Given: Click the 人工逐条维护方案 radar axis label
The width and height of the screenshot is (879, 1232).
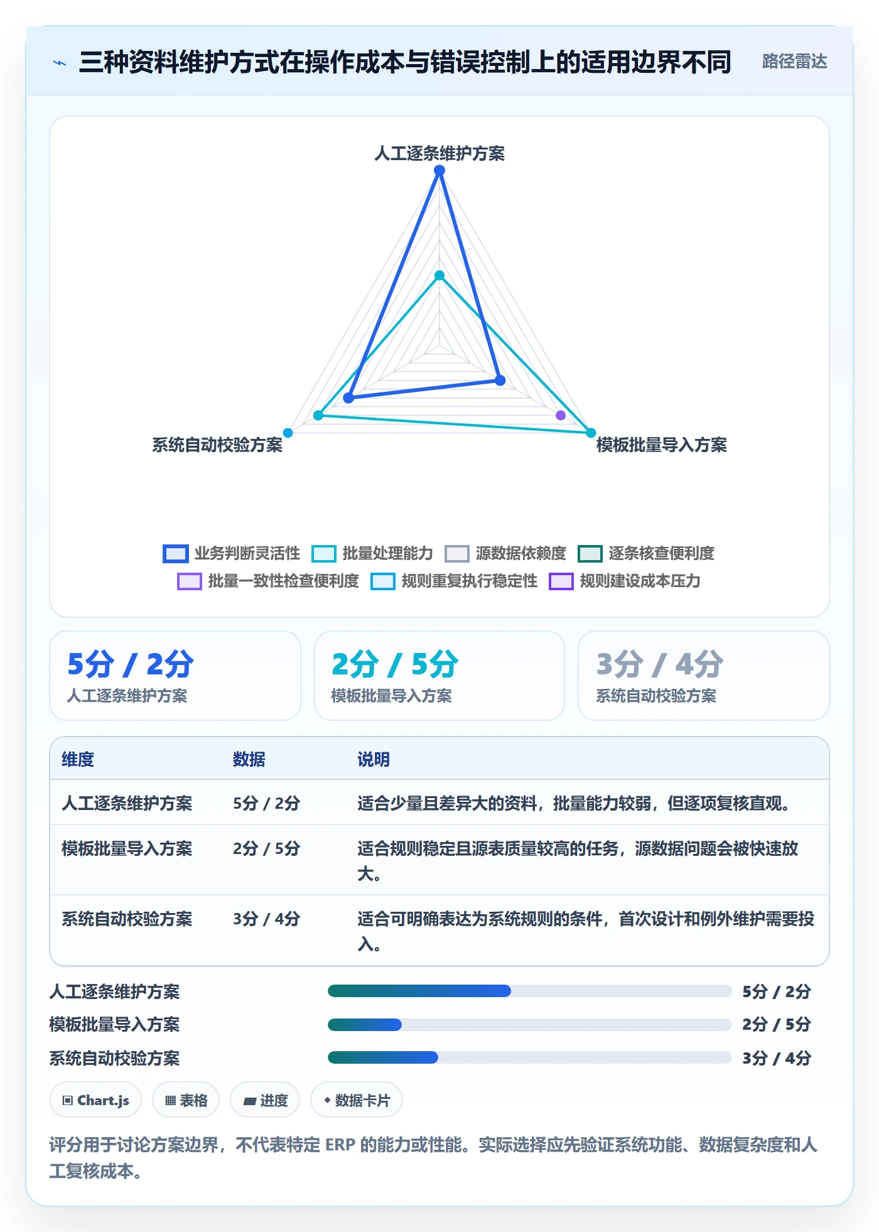Looking at the screenshot, I should [x=439, y=153].
